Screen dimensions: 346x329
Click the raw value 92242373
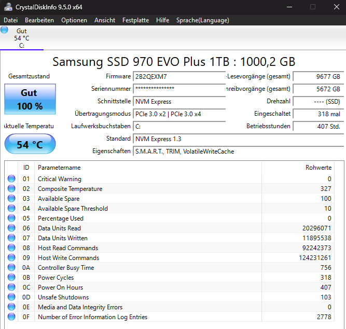tap(316, 248)
